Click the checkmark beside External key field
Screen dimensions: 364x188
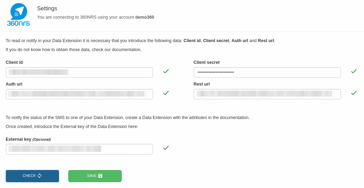coord(166,148)
